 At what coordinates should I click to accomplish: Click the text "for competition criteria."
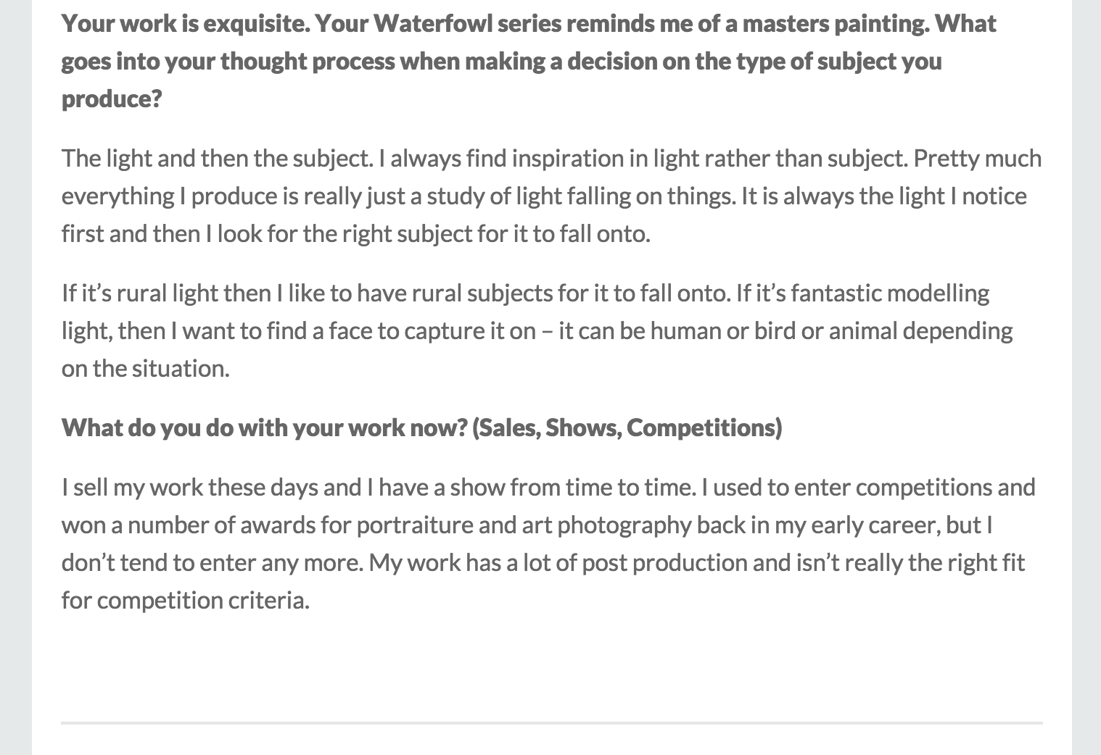click(x=186, y=601)
